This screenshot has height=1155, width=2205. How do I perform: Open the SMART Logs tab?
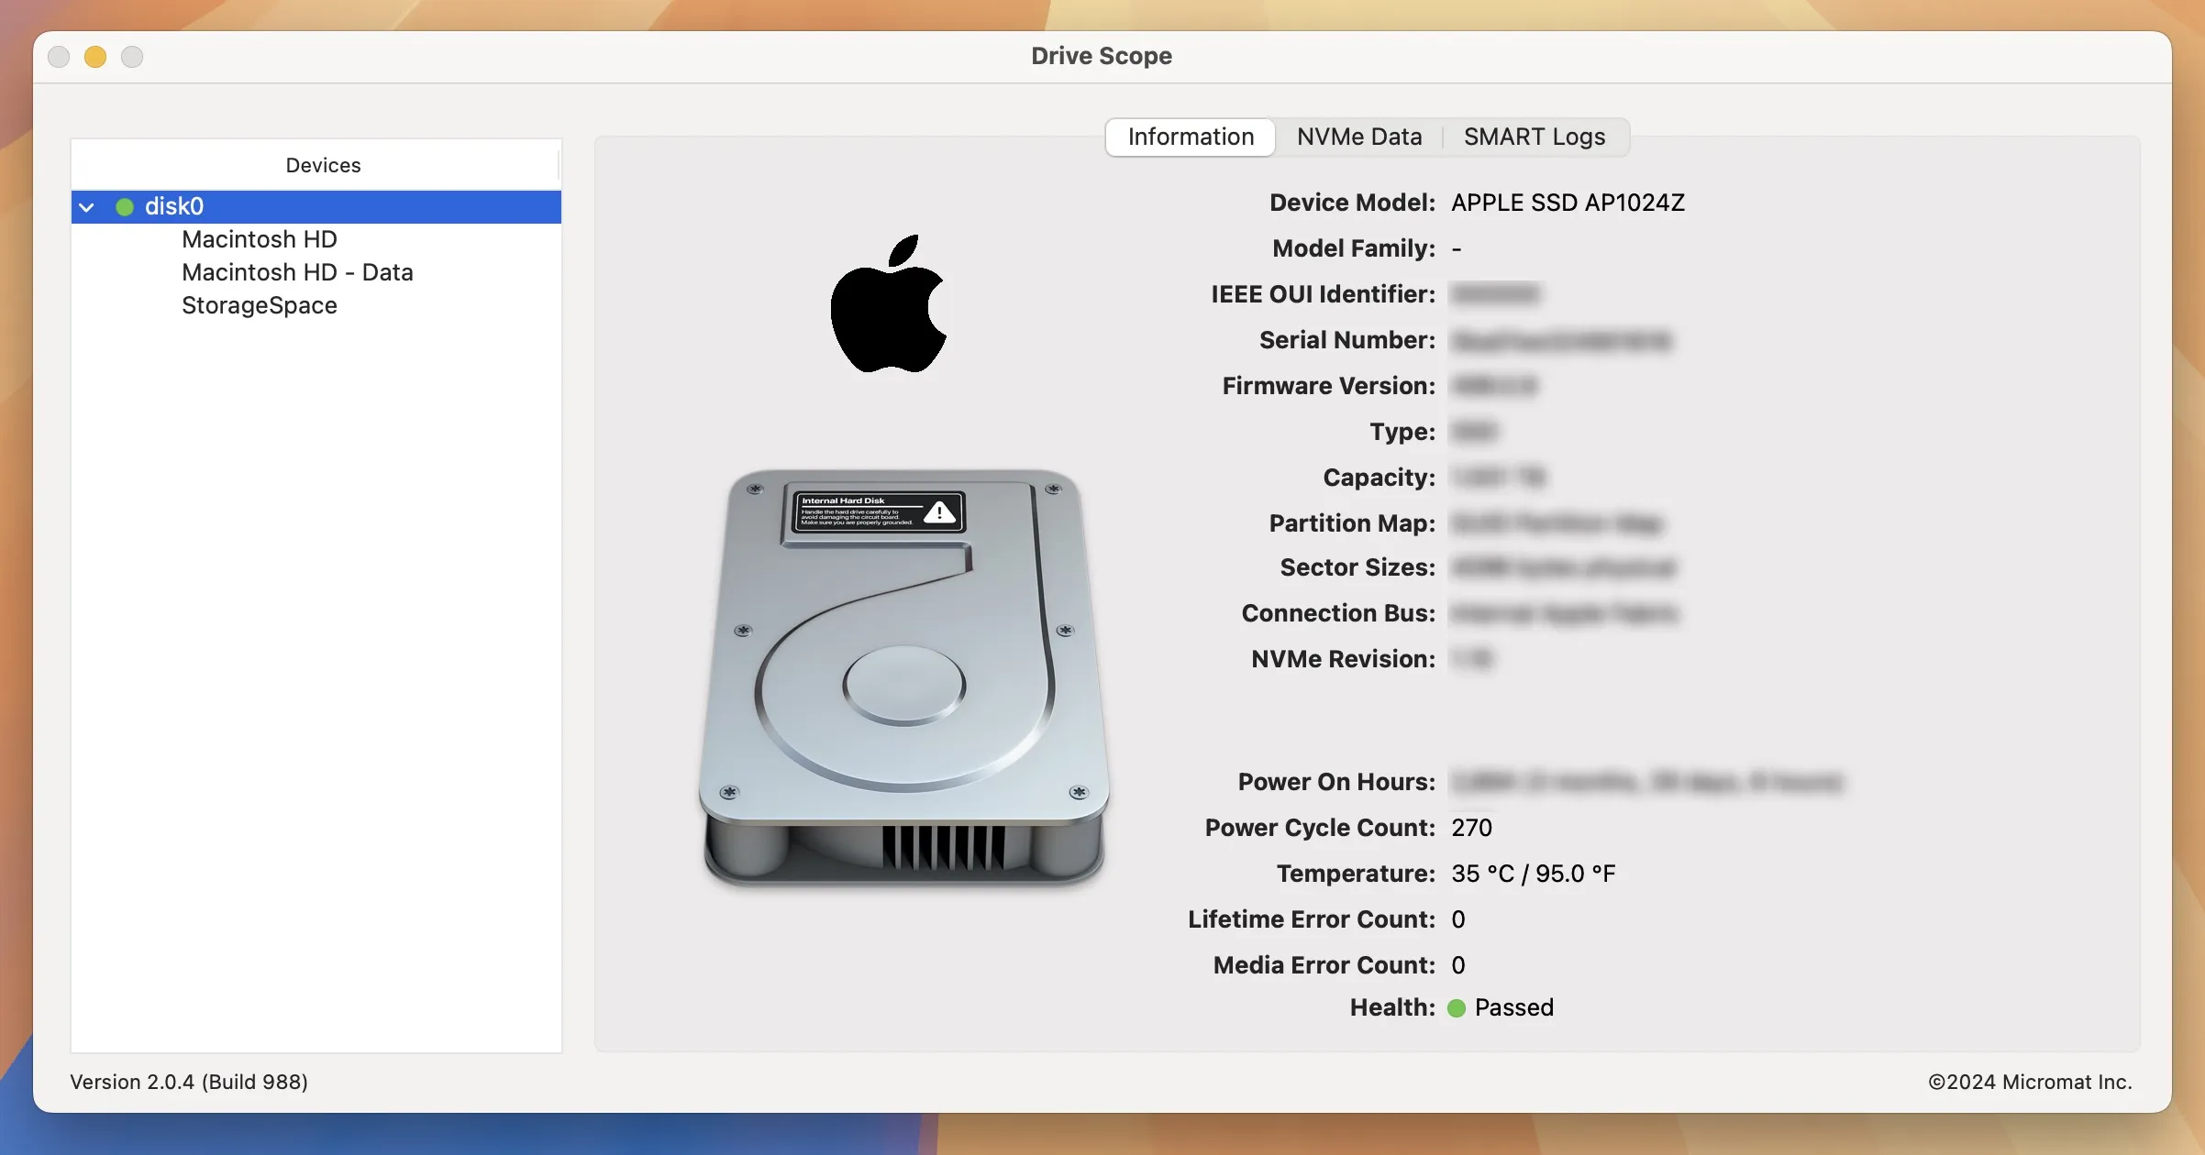coord(1535,137)
